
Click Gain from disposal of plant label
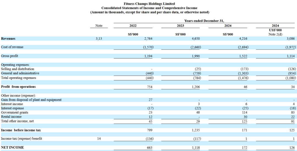(x=31, y=100)
